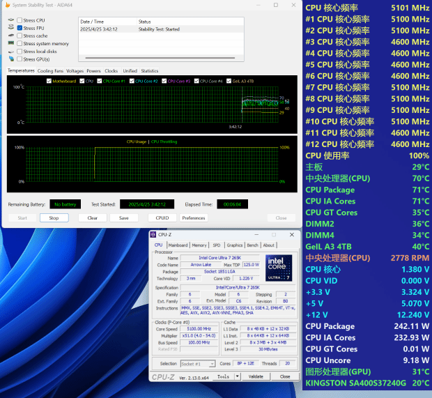Click the Stability Test: Started log row
Screen dimensions: 432x398
click(x=161, y=29)
